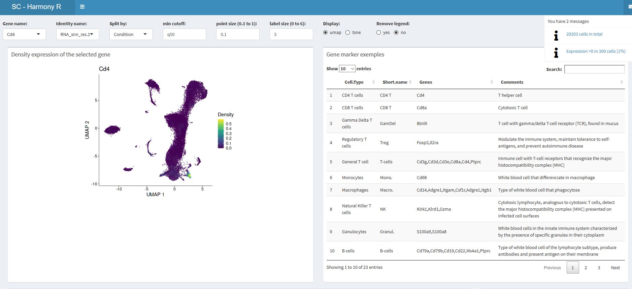This screenshot has height=289, width=632.
Task: Go to page 3 of table
Action: pyautogui.click(x=599, y=267)
